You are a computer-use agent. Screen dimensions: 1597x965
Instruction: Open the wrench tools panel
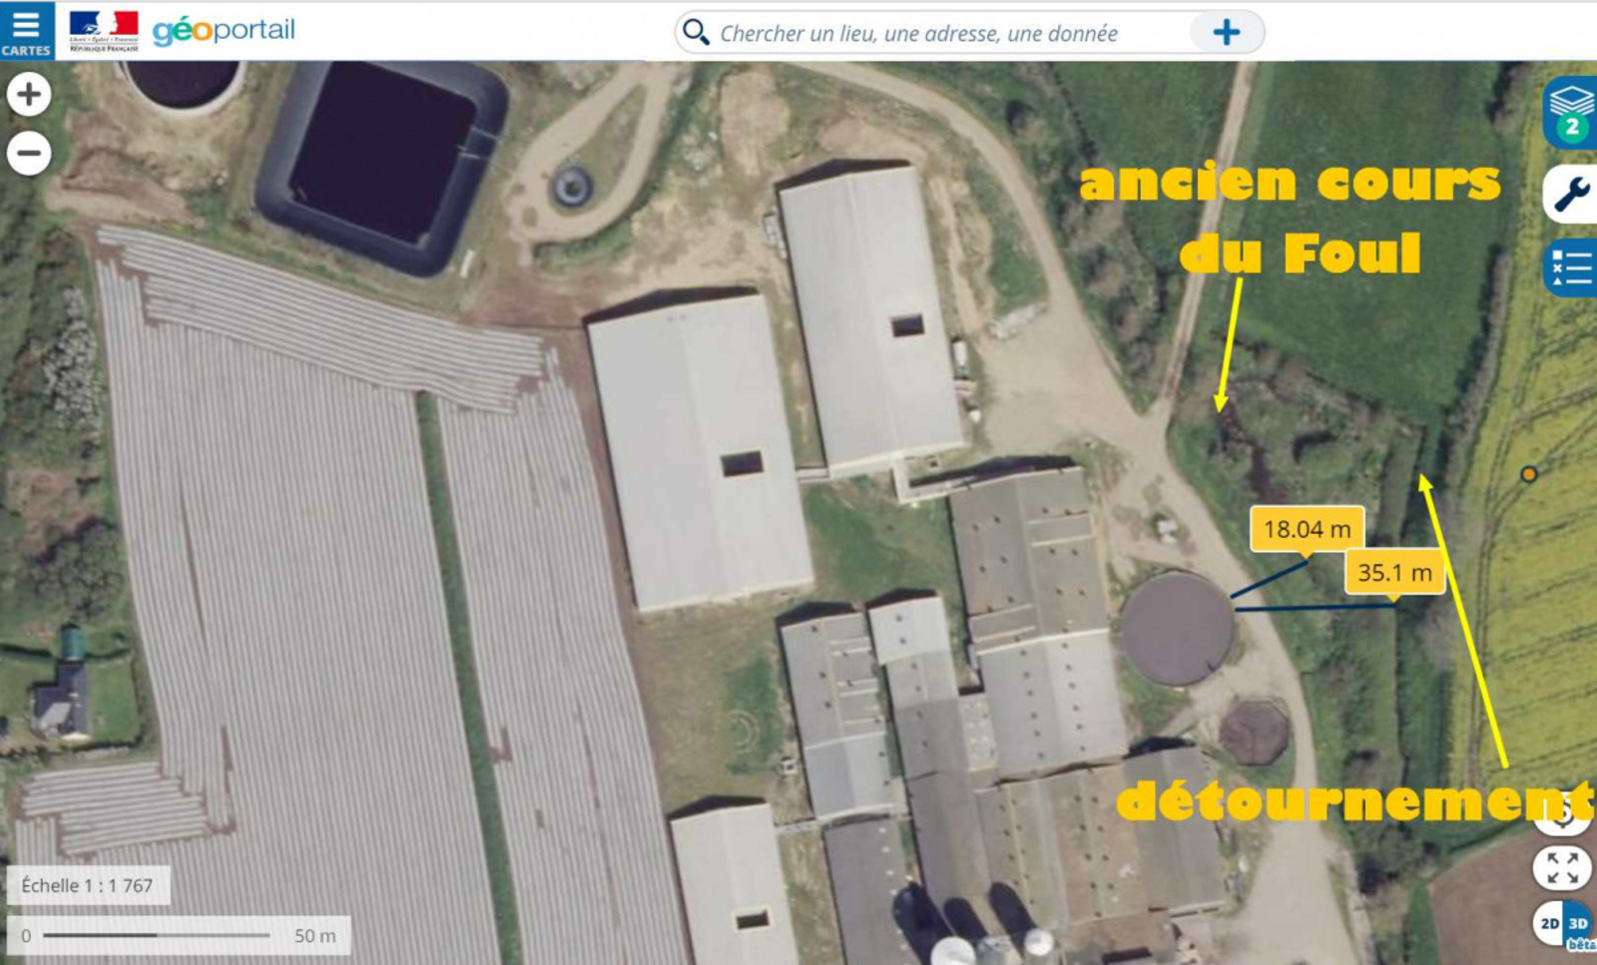pyautogui.click(x=1571, y=193)
